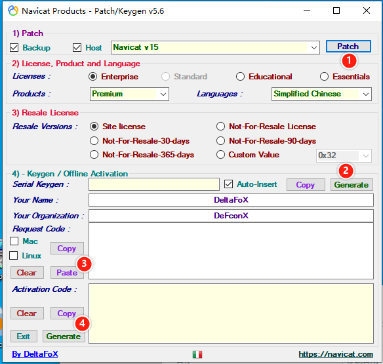Screen dimensions: 383x364
Task: Expand the Products Premium dropdown
Action: (x=163, y=94)
